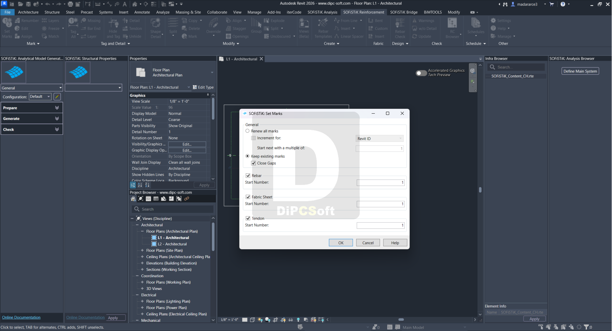
Task: Click the sun path icon in view control bar
Action: click(260, 320)
